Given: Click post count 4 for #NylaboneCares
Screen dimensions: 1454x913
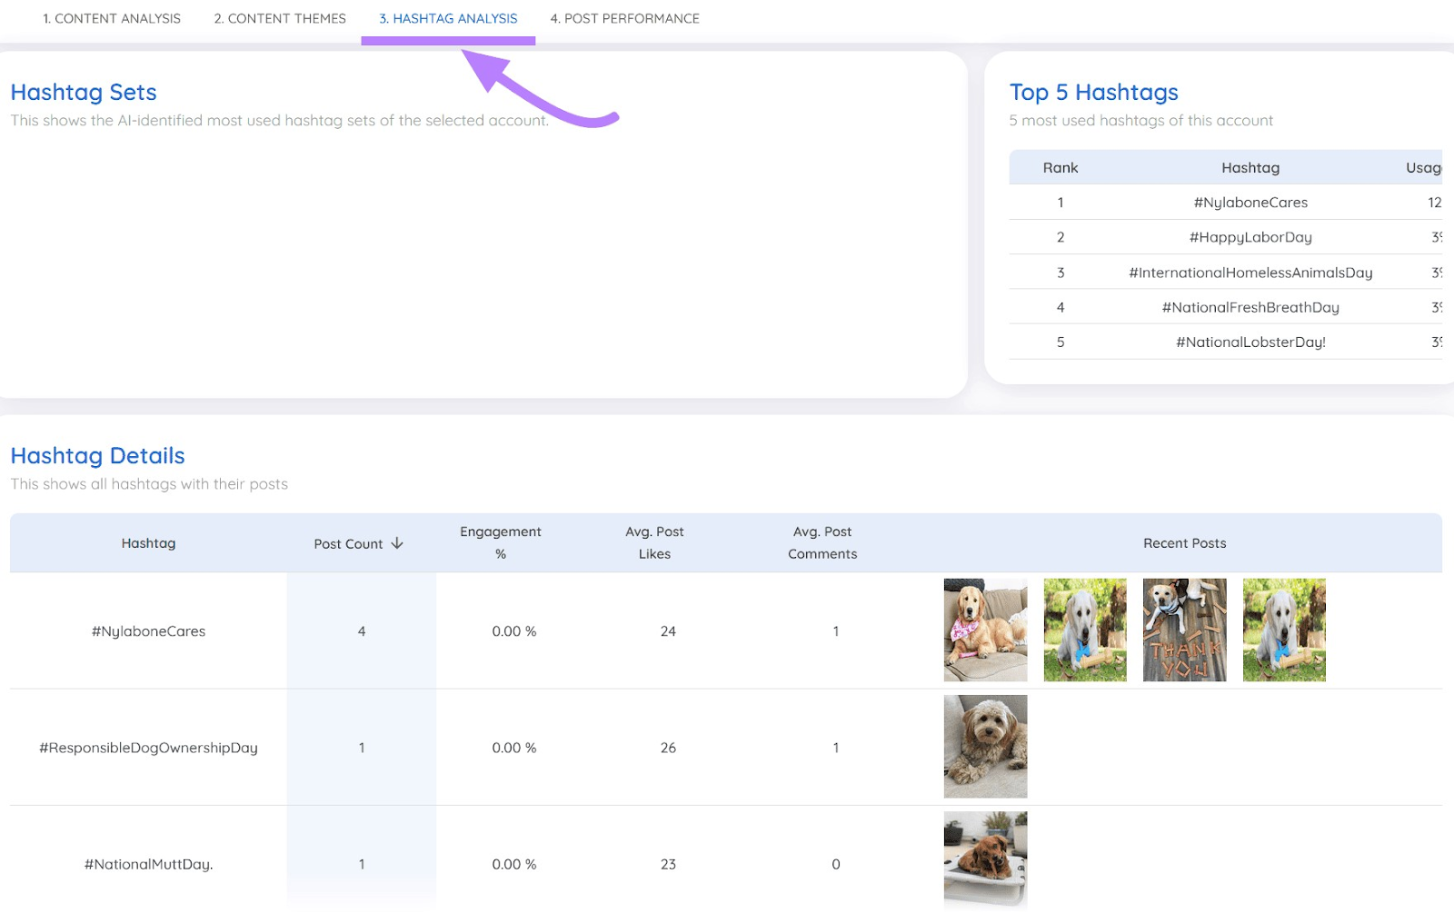Looking at the screenshot, I should 362,631.
